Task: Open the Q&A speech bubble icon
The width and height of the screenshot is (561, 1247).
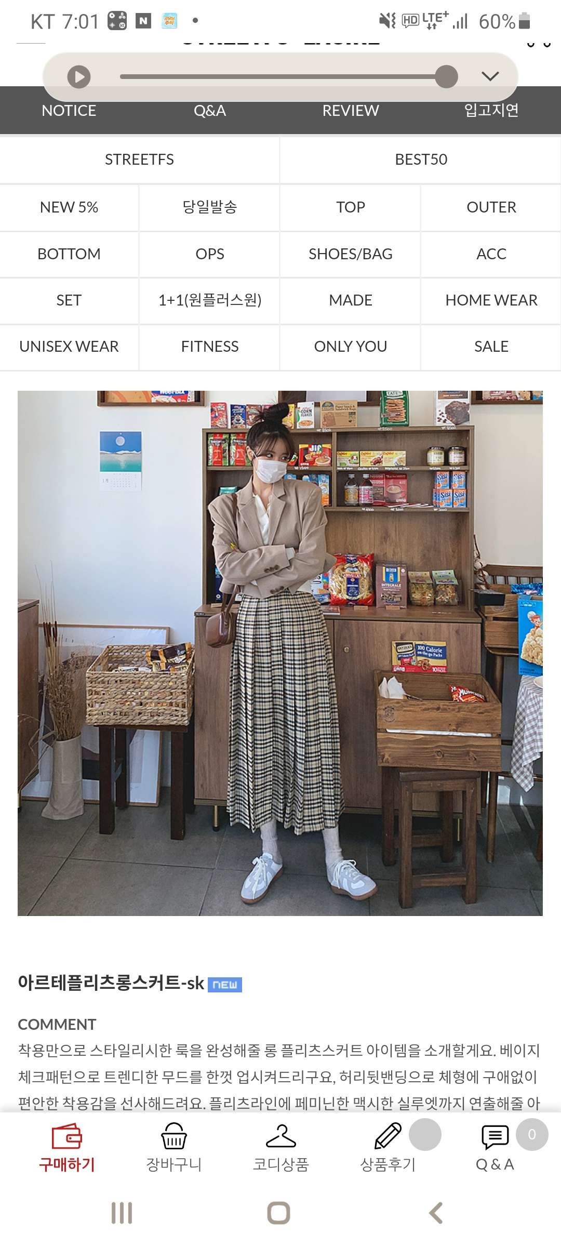Action: 495,1137
